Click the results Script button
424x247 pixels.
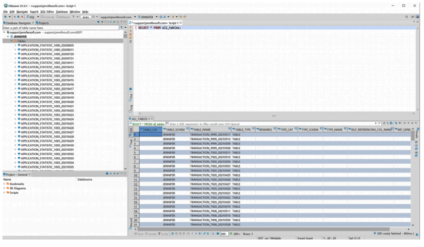click(x=163, y=234)
